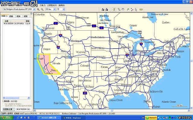Select the arrow Selection tool

pos(136,9)
